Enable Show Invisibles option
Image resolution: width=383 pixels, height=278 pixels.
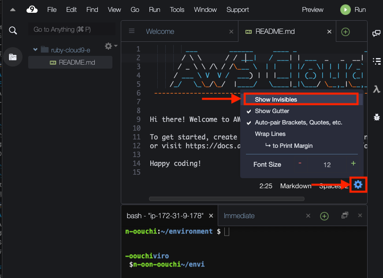301,99
